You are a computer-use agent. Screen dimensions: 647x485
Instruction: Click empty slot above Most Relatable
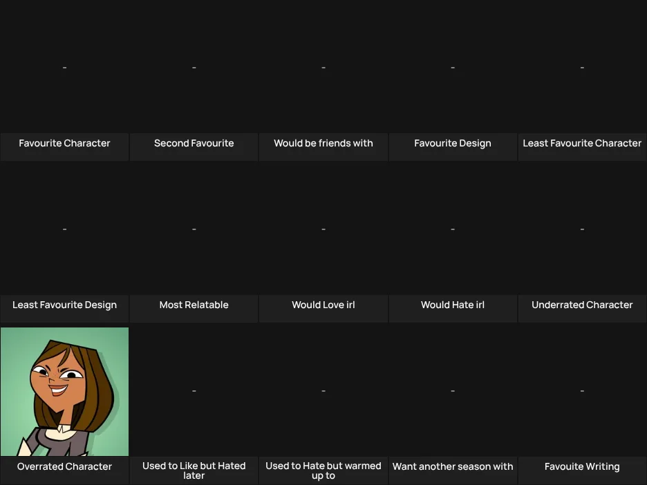[194, 229]
